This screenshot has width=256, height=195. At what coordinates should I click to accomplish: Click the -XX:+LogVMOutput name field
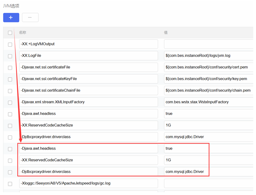88,44
